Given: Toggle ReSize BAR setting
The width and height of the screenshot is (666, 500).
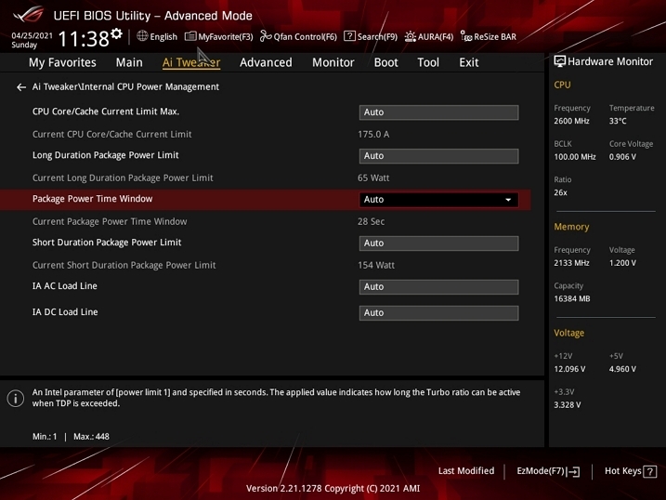Looking at the screenshot, I should pos(488,37).
